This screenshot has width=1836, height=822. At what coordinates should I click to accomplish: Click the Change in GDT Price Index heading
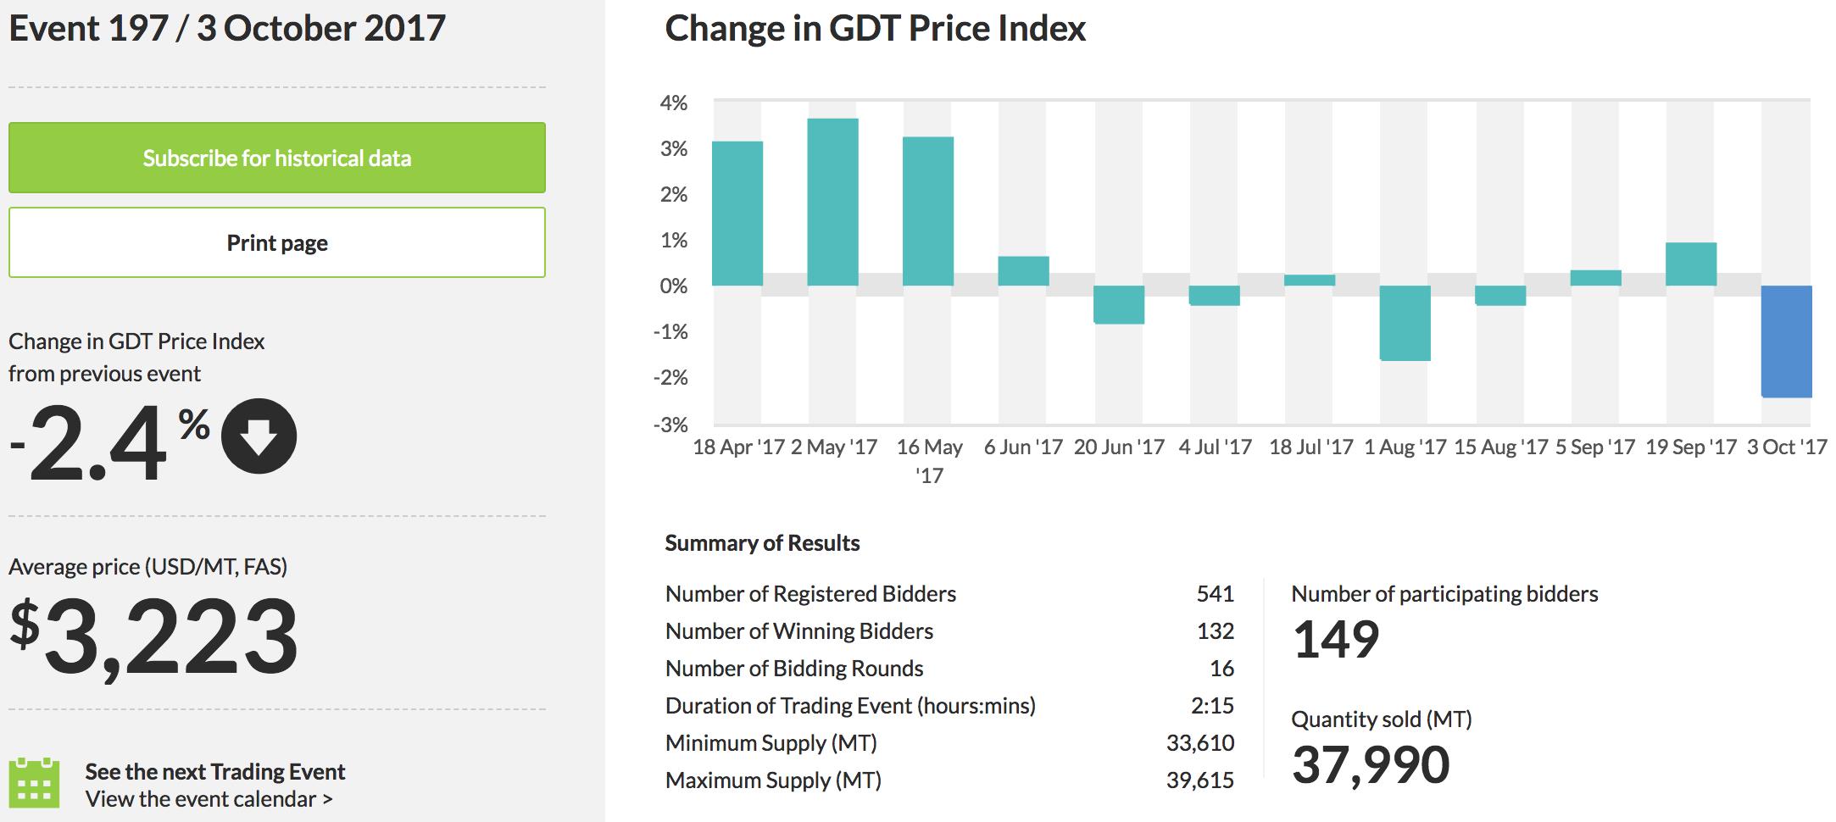875,28
